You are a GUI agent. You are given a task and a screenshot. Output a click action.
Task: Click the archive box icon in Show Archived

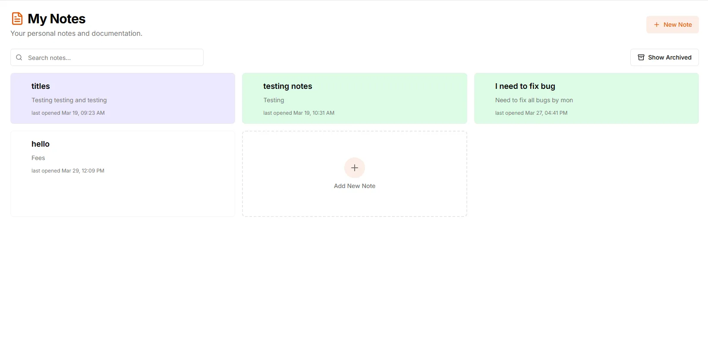click(x=641, y=57)
